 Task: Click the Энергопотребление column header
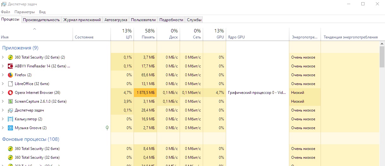[305, 34]
